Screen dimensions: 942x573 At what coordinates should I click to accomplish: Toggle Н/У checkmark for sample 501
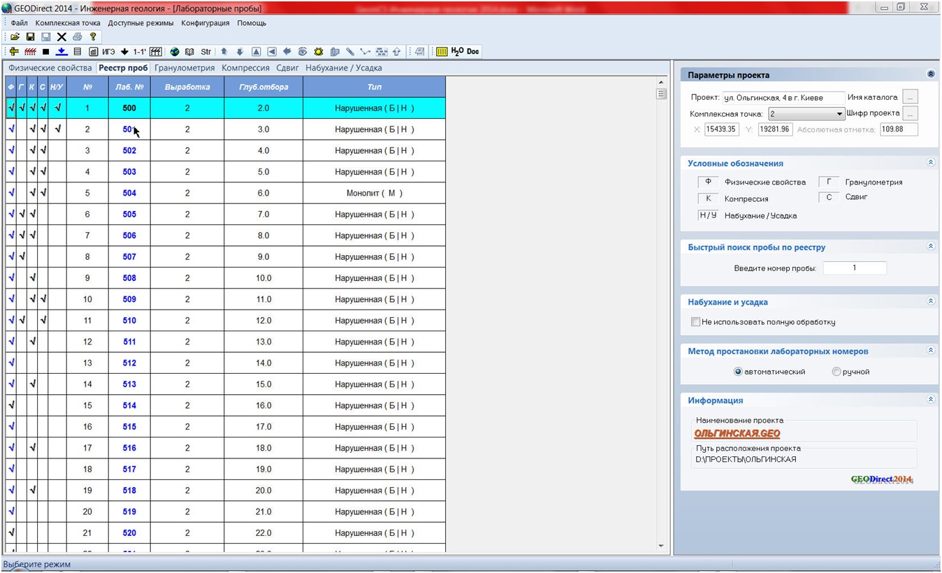point(57,129)
